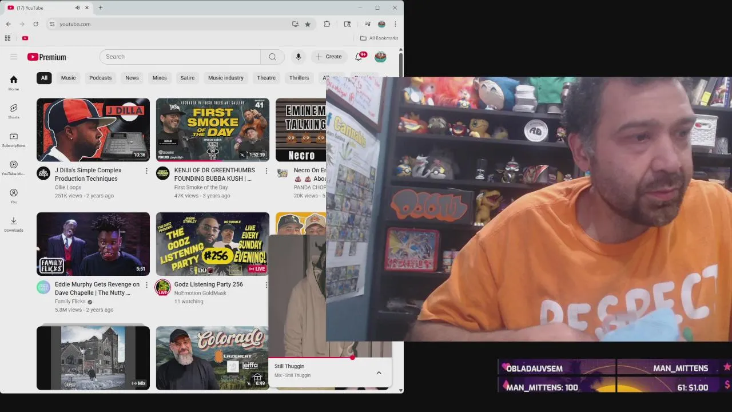The height and width of the screenshot is (412, 732).
Task: Open Subscriptions in the sidebar
Action: coord(14,140)
